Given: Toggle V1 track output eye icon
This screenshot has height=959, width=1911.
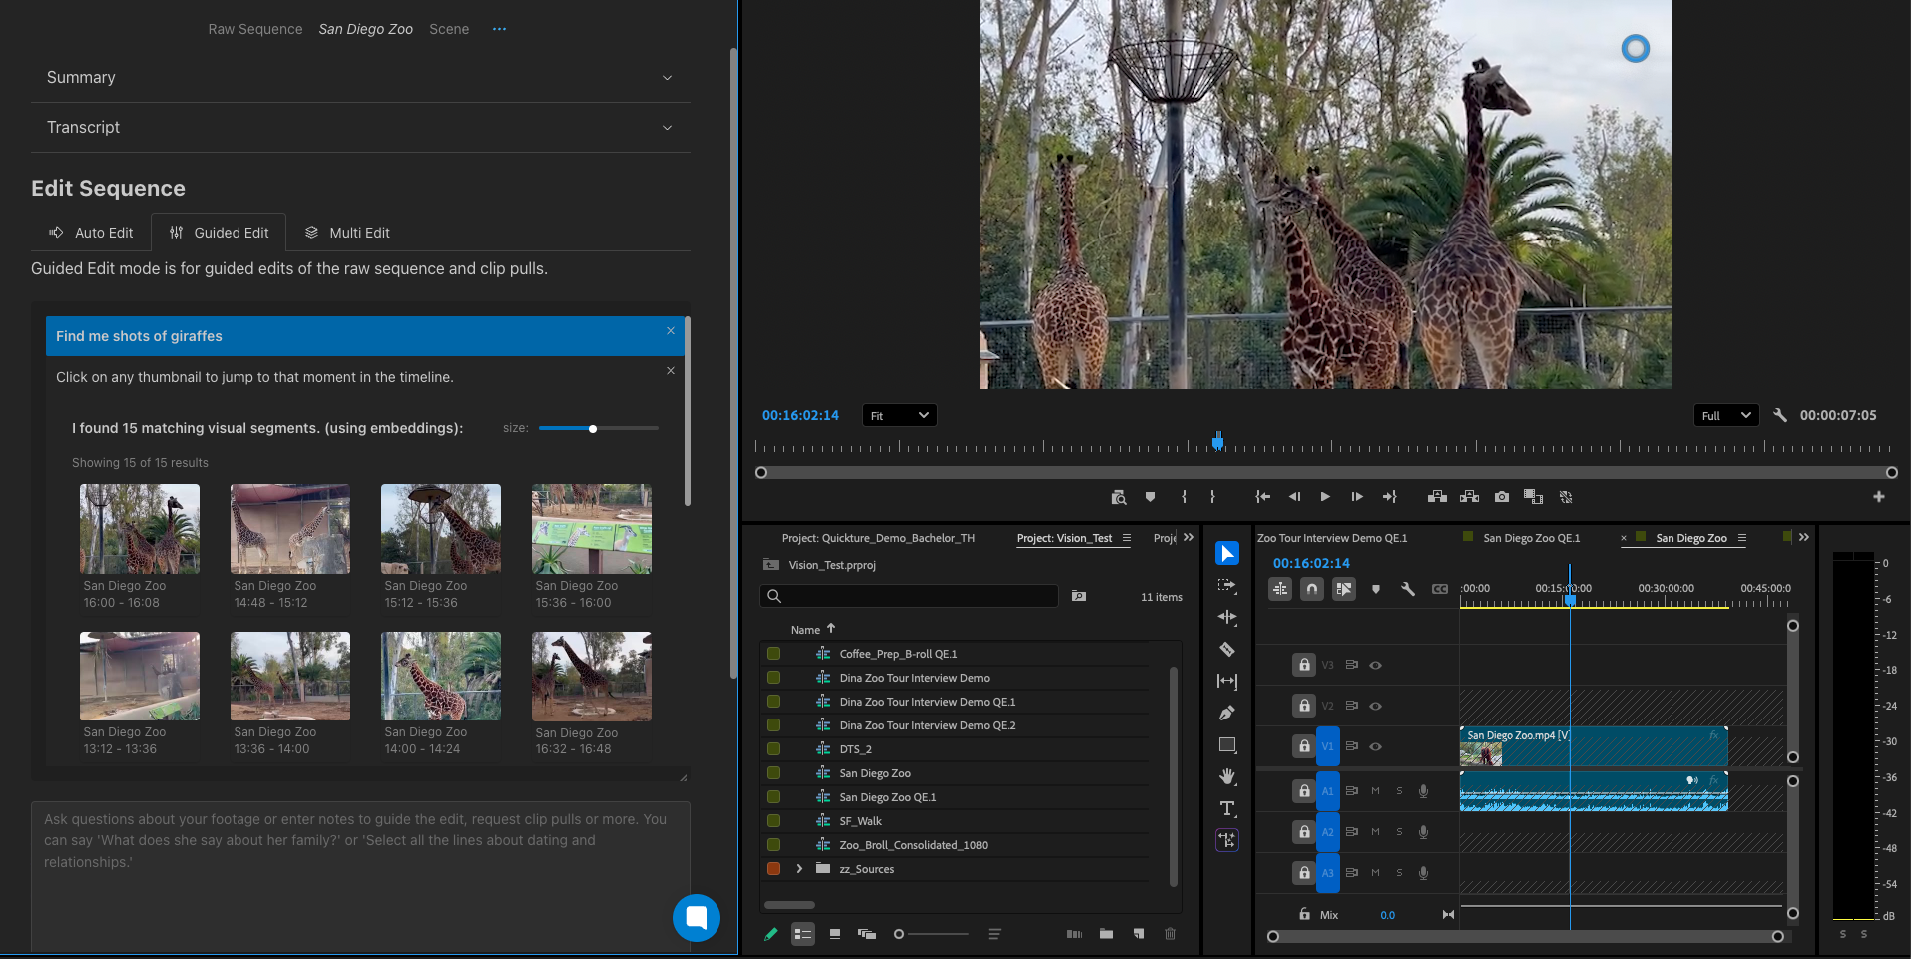Looking at the screenshot, I should tap(1375, 746).
